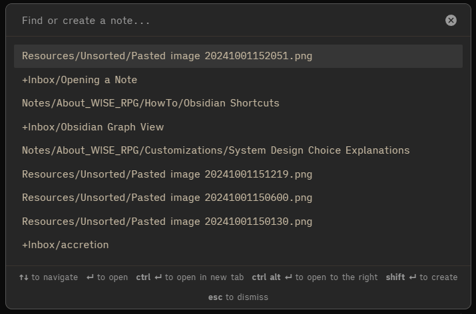The width and height of the screenshot is (476, 314).
Task: Select Pasted image 20241001150130.png result
Action: (x=167, y=222)
